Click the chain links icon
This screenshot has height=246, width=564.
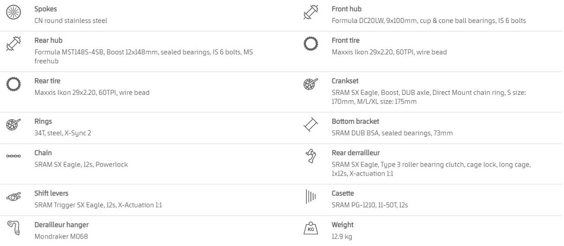coord(13,156)
